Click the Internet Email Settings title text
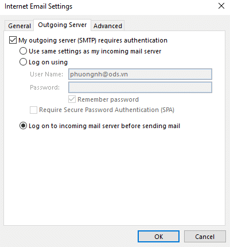This screenshot has width=230, height=247. click(38, 6)
